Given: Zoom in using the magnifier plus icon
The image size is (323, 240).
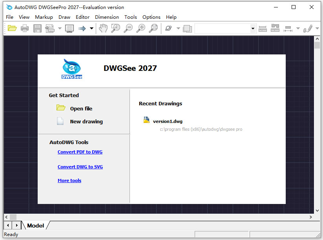Looking at the screenshot, I should [x=141, y=28].
